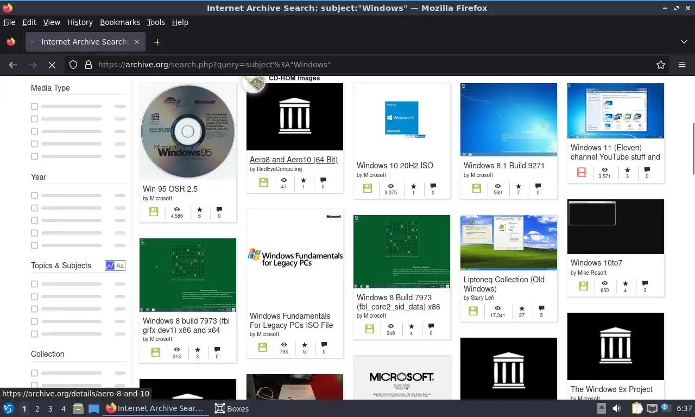
Task: Click the views eye icon on Windows 8.1 Build 9271 card
Action: [x=497, y=186]
